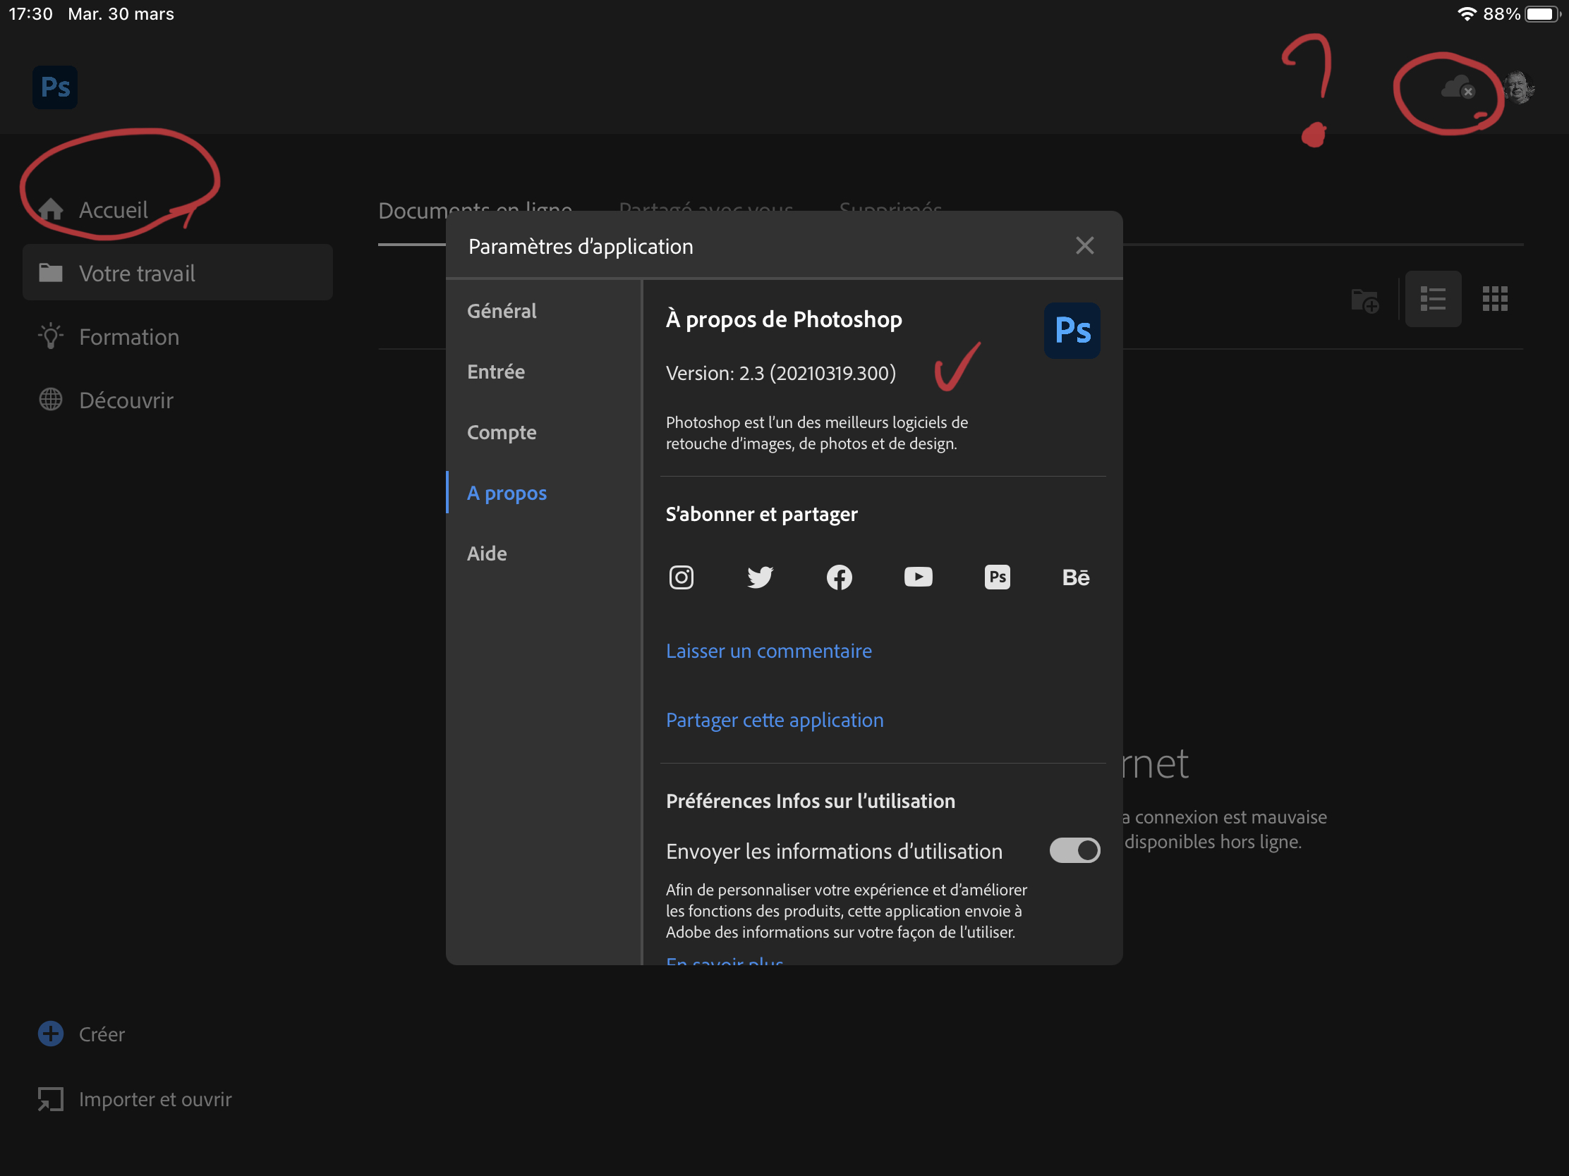
Task: Click the battery indicator in status bar
Action: click(1542, 14)
